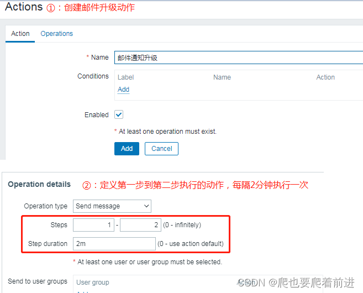Viewport: 363px width, 293px height.
Task: Click the Actions page title
Action: [24, 7]
